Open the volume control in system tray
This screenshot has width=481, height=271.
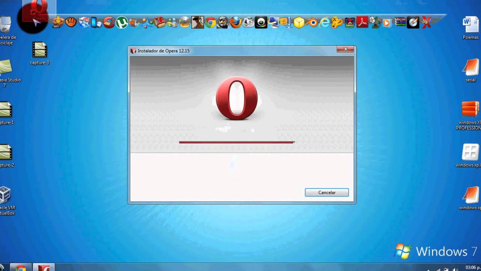(x=455, y=269)
